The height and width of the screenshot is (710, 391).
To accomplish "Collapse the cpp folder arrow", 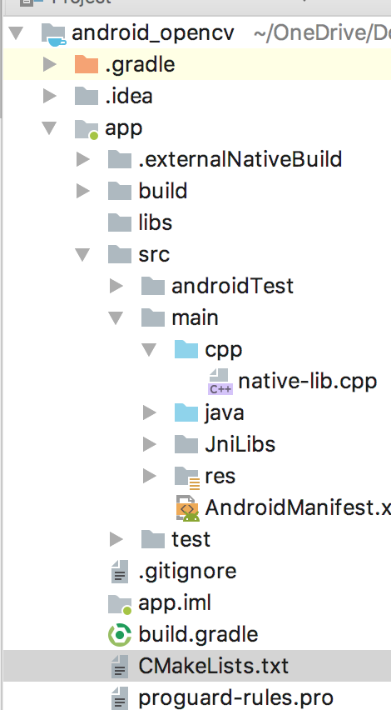I will click(x=149, y=349).
